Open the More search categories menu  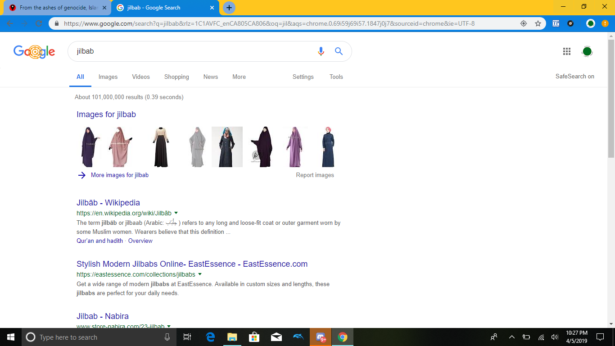coord(239,77)
